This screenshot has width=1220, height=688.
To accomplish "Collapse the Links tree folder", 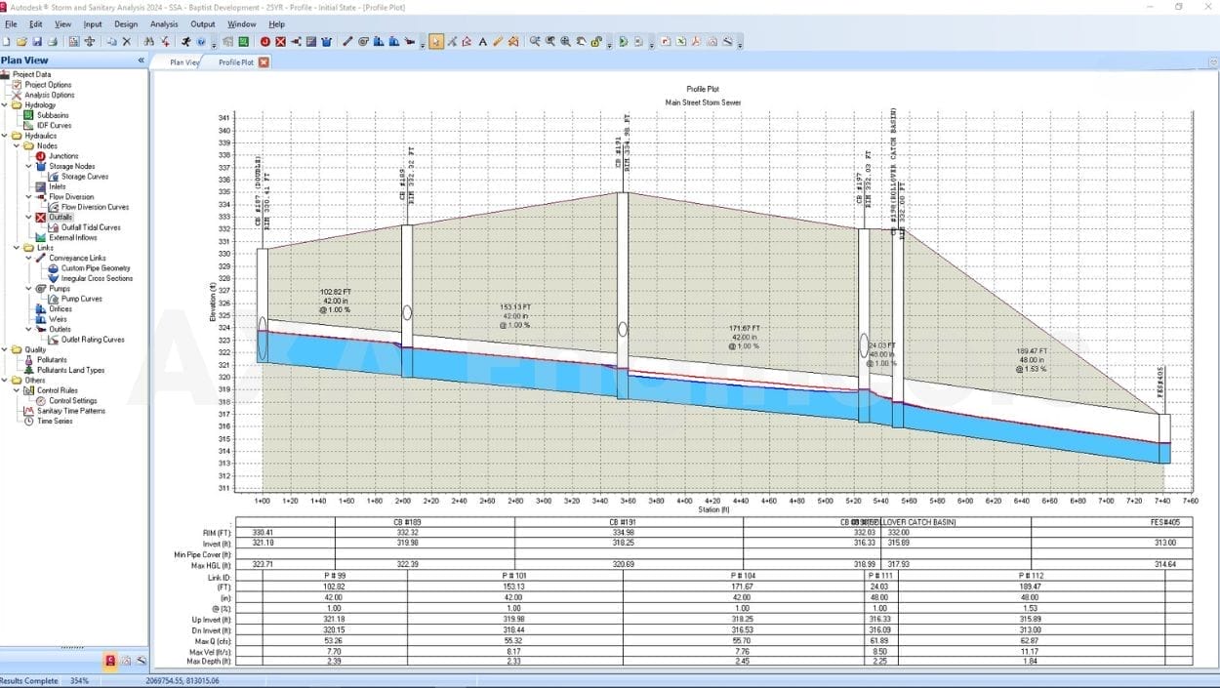I will [18, 248].
